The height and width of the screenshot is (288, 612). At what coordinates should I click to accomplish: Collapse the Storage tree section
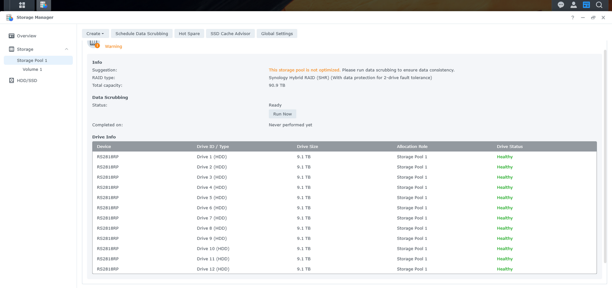[67, 49]
